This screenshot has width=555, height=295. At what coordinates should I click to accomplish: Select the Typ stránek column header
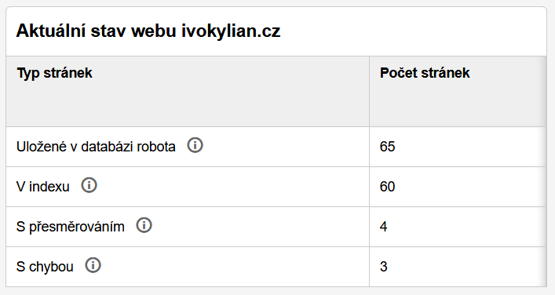[x=54, y=73]
